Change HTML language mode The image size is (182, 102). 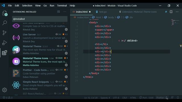[133, 98]
